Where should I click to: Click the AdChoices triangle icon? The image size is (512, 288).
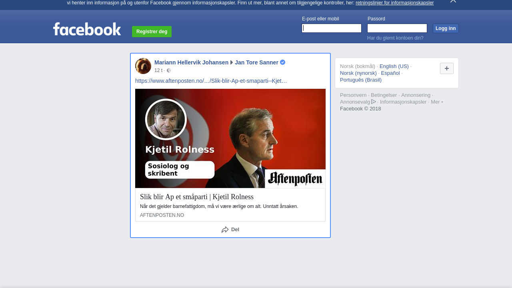374,102
